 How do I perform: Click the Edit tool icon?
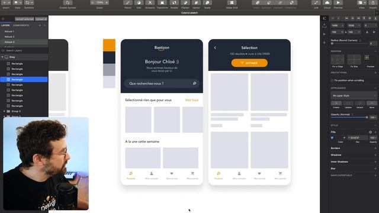coord(139,3)
